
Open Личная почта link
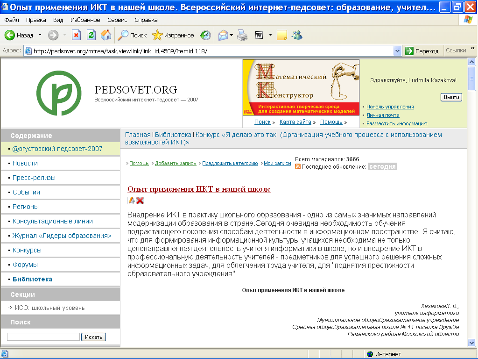click(x=383, y=115)
